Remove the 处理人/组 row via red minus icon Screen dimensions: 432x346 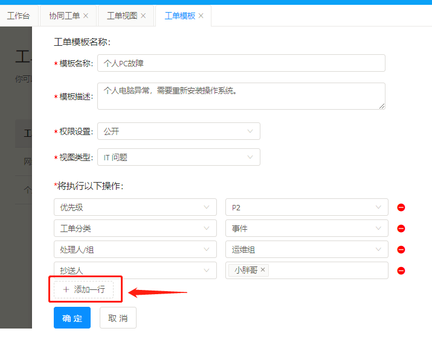401,250
